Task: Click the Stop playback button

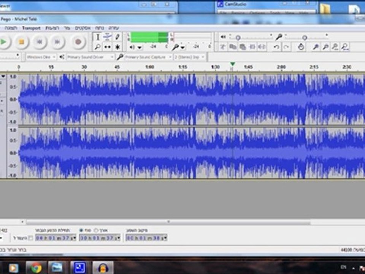Action: point(22,41)
